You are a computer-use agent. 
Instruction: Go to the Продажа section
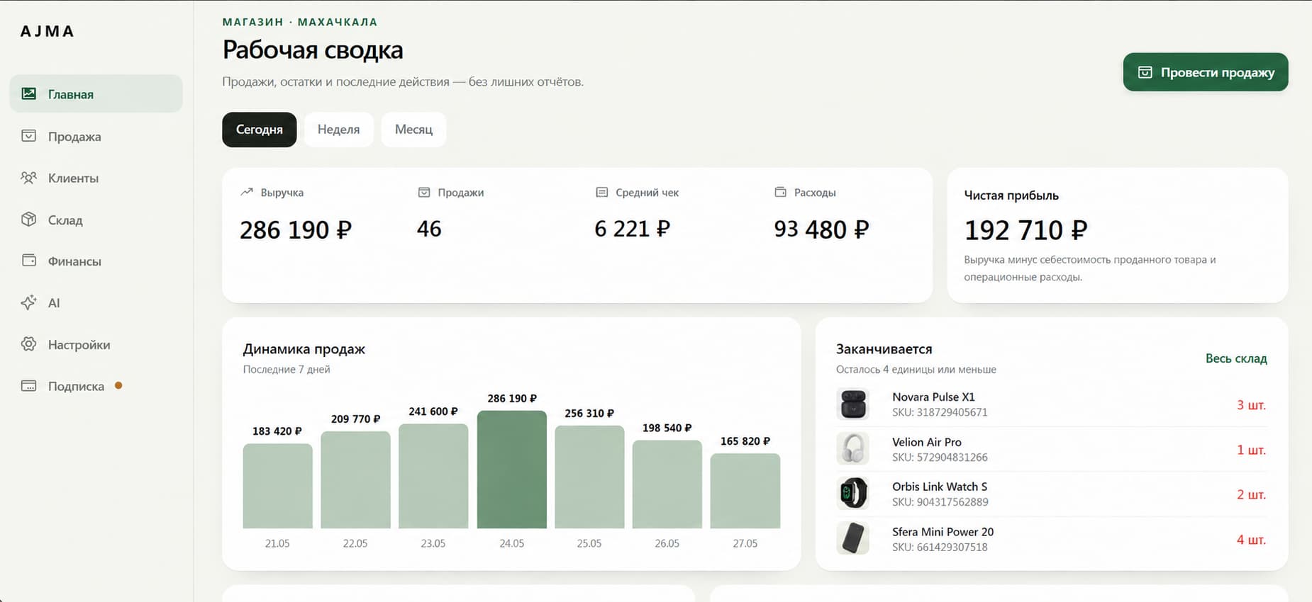point(96,136)
